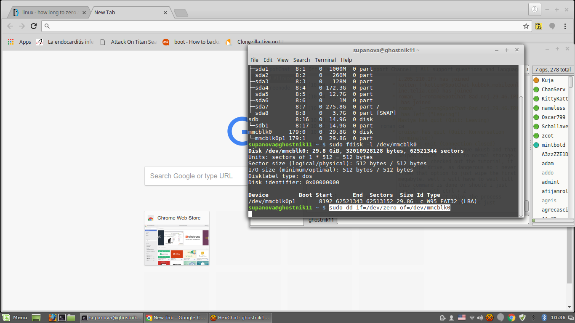Image resolution: width=575 pixels, height=323 pixels.
Task: Click US flag keyboard layout icon
Action: click(462, 318)
